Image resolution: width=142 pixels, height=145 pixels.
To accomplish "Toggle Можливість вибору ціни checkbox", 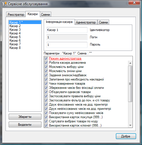I will (x=46, y=67).
